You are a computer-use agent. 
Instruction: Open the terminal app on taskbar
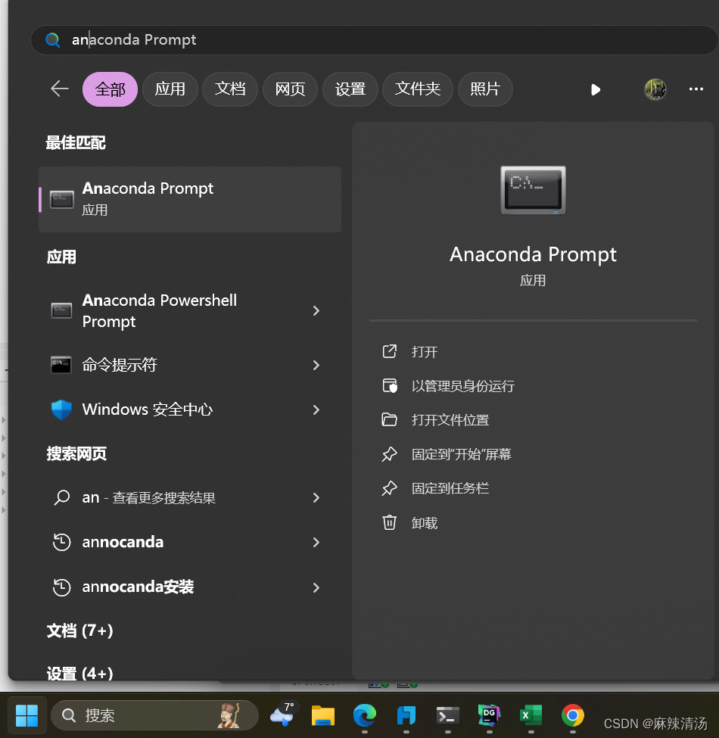click(x=447, y=716)
